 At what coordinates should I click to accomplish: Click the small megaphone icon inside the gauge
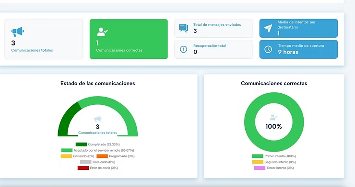click(x=97, y=119)
